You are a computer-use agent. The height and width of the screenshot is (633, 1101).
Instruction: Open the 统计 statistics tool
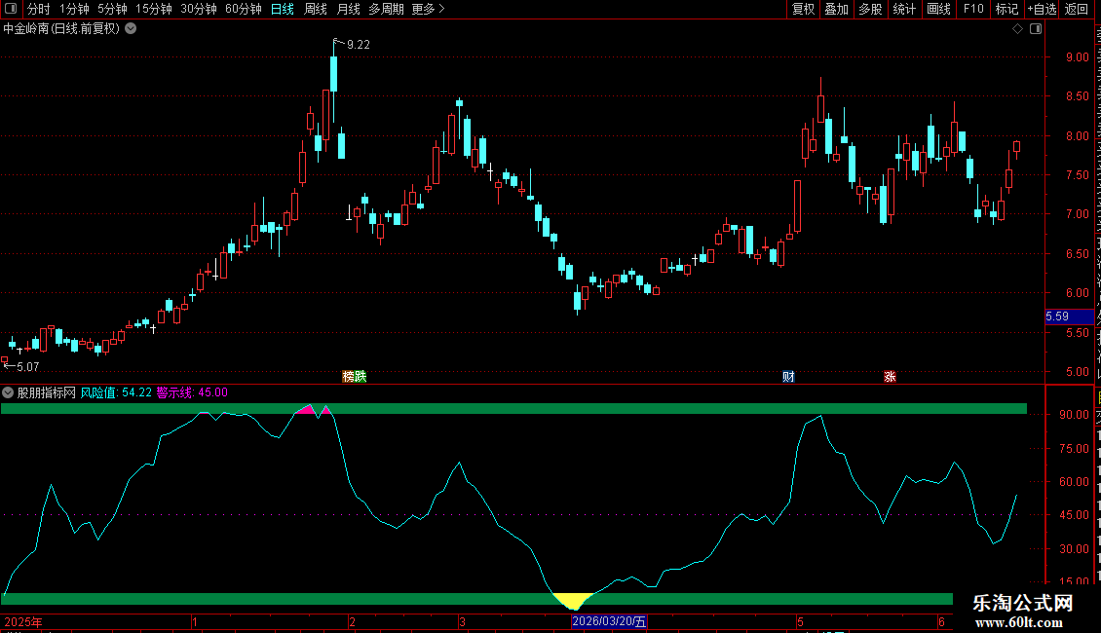[904, 9]
